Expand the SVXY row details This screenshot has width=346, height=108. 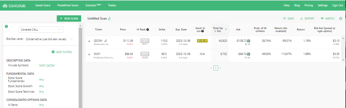[x=89, y=54]
